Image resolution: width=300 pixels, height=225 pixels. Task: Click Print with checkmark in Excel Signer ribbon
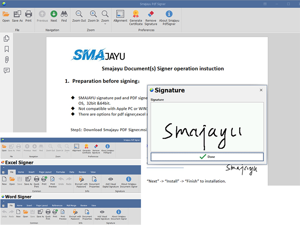point(44,181)
